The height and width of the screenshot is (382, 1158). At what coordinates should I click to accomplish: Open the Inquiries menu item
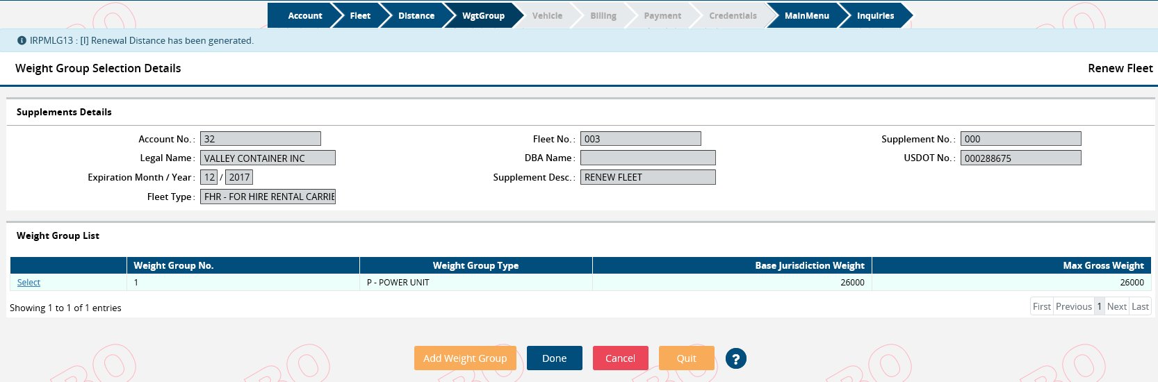[x=875, y=15]
